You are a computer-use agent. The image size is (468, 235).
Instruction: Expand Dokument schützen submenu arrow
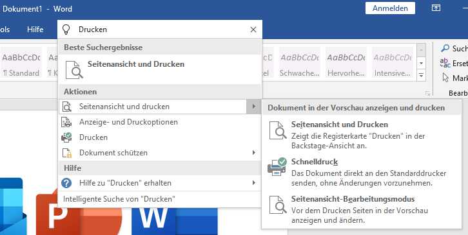[254, 153]
